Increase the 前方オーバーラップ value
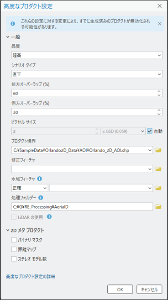 coord(159,91)
